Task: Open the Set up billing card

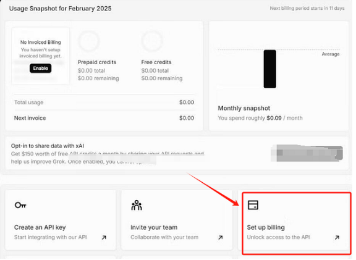Action: coord(297,223)
